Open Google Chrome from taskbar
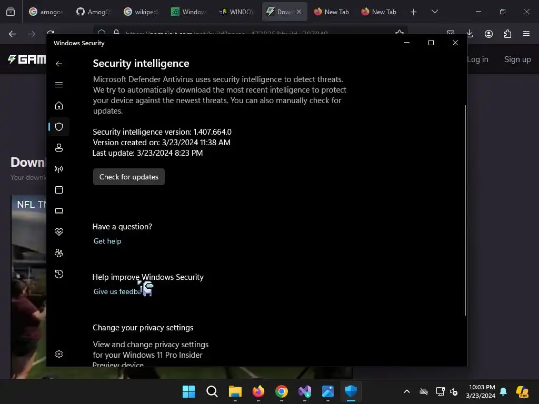This screenshot has width=539, height=404. tap(282, 391)
